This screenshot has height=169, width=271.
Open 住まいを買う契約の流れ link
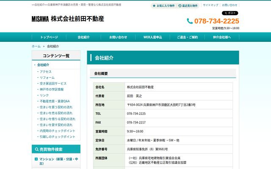point(56,107)
